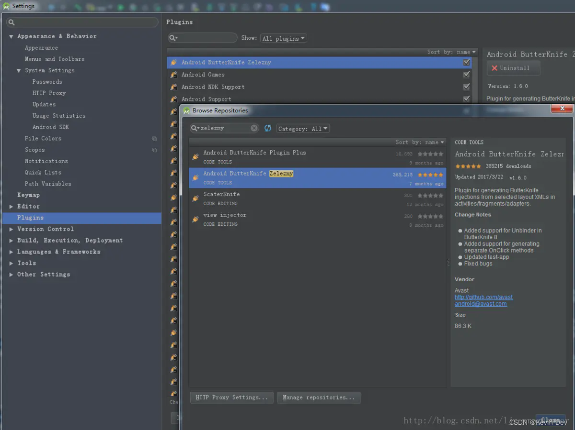Viewport: 575px width, 430px height.
Task: Select Android ButterKnife Plugin Plus row
Action: coord(317,157)
